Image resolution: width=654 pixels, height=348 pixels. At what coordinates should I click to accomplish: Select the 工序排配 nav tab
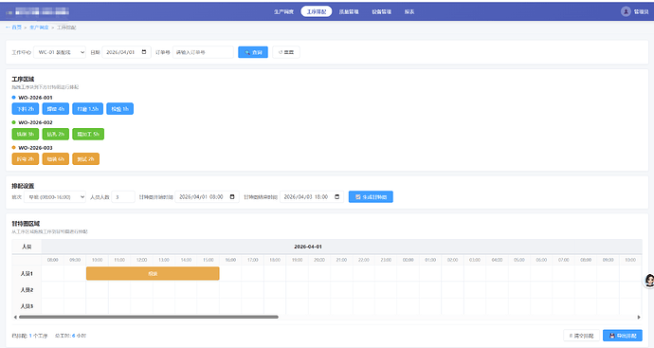(x=317, y=11)
